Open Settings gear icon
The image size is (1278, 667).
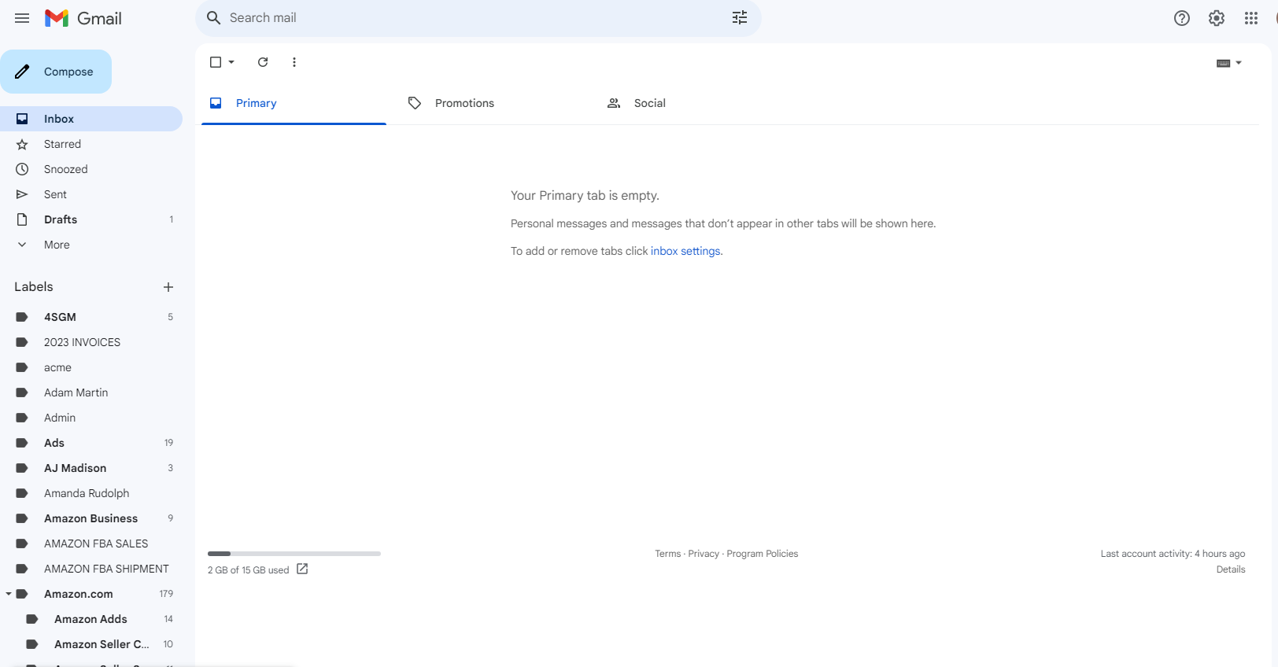tap(1217, 18)
